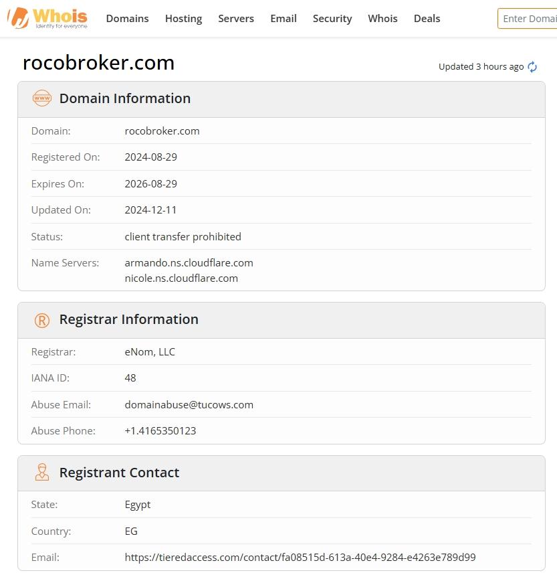Select IANA ID value 48

click(130, 378)
